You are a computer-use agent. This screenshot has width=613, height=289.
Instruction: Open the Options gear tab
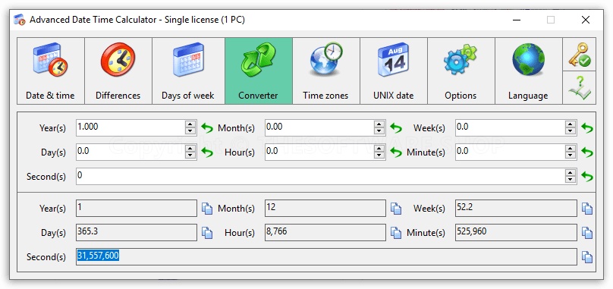pos(461,71)
